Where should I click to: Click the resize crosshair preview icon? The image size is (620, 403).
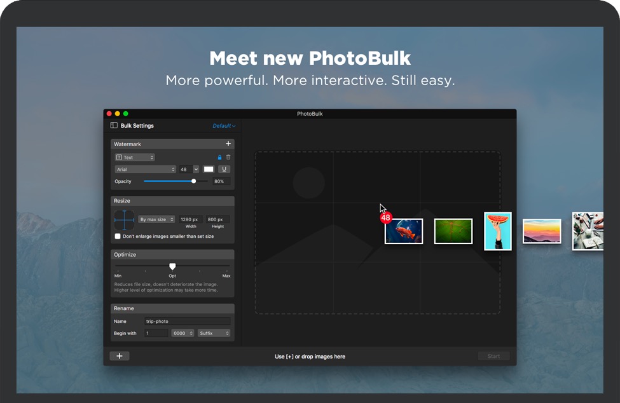(124, 220)
